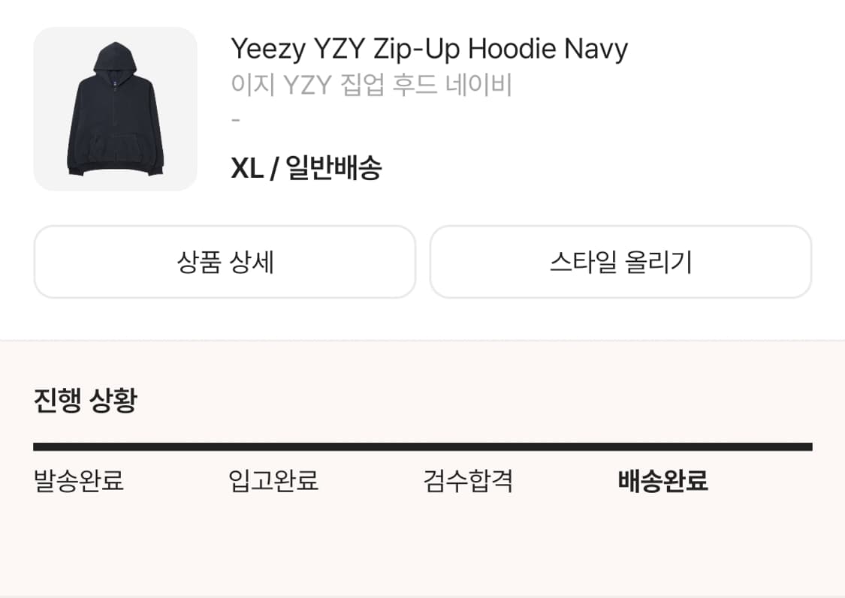Select the 발송완료 progress step

pyautogui.click(x=79, y=480)
